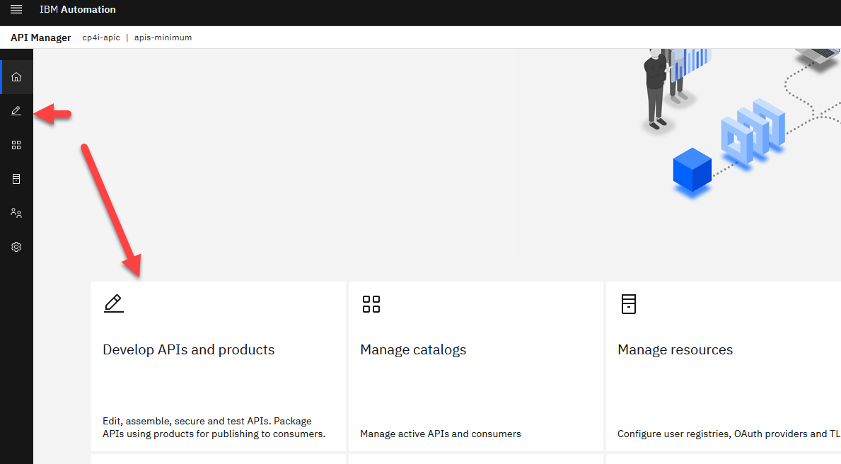Click the Manage resources card icon

(x=628, y=304)
